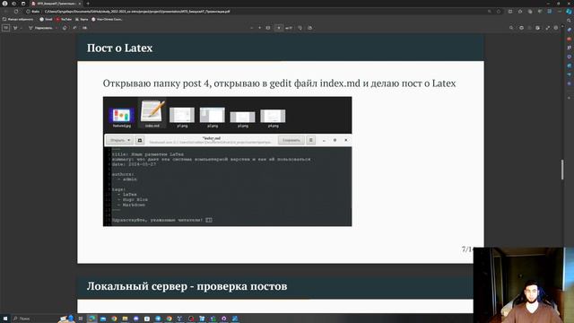Open the Edge profile icon
Image resolution: width=574 pixels, height=323 pixels.
point(5,4)
